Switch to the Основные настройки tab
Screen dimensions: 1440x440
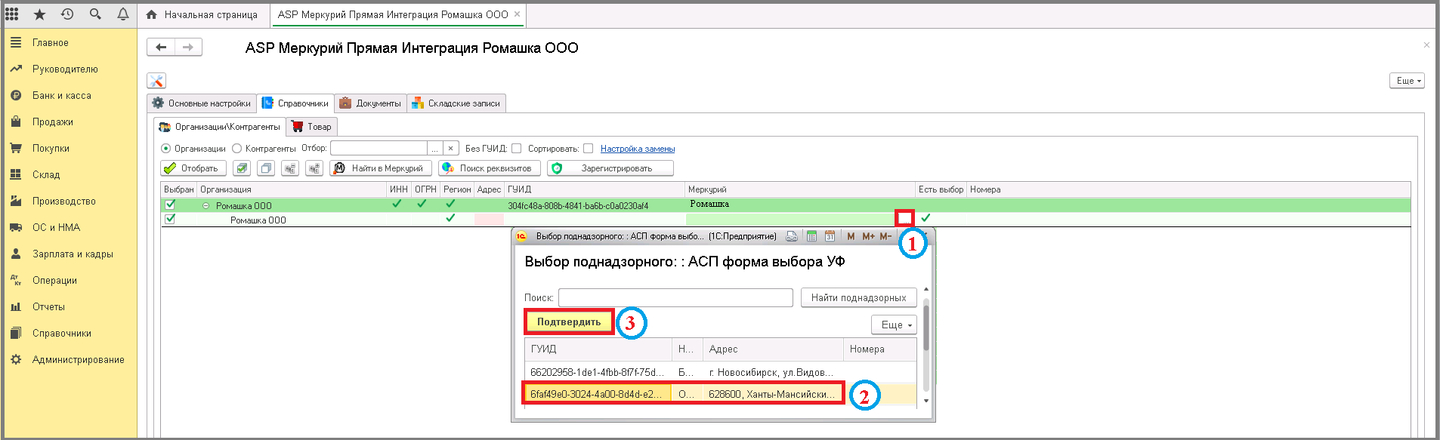202,103
